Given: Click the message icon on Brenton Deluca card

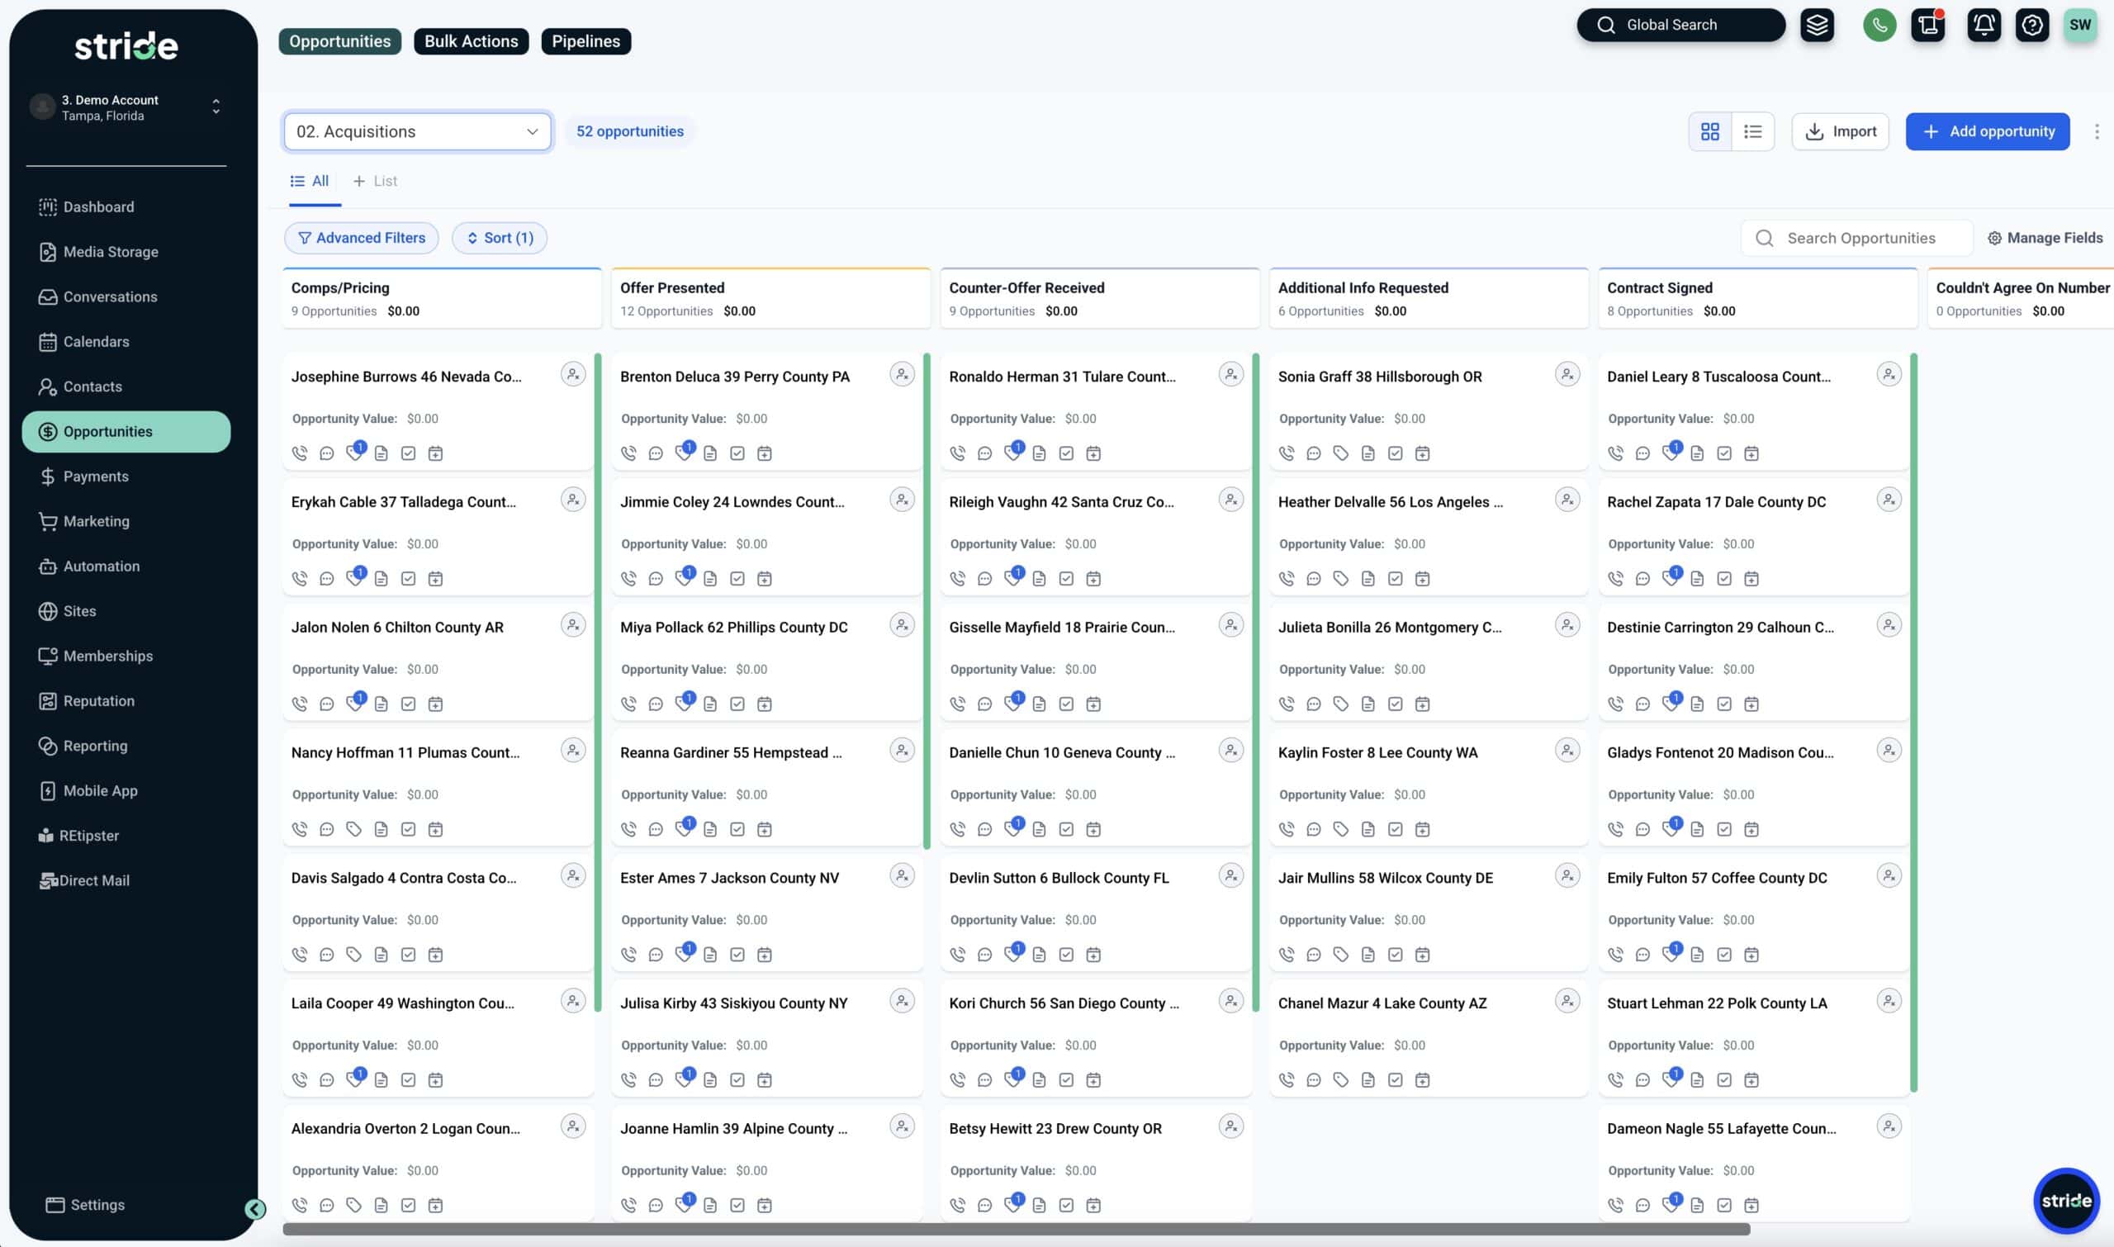Looking at the screenshot, I should [656, 453].
